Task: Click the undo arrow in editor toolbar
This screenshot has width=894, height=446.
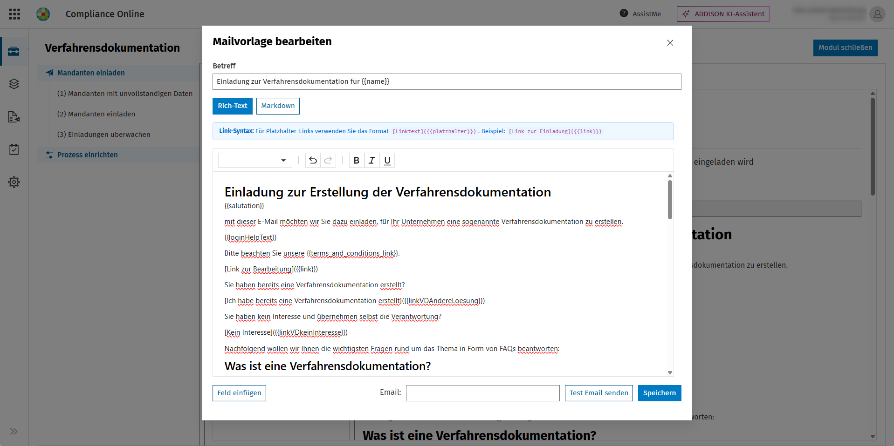Action: coord(313,160)
